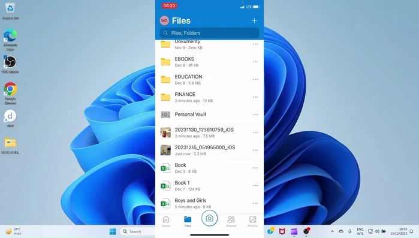This screenshot has height=238, width=419.
Task: Open the Book Excel file icon
Action: pyautogui.click(x=165, y=168)
